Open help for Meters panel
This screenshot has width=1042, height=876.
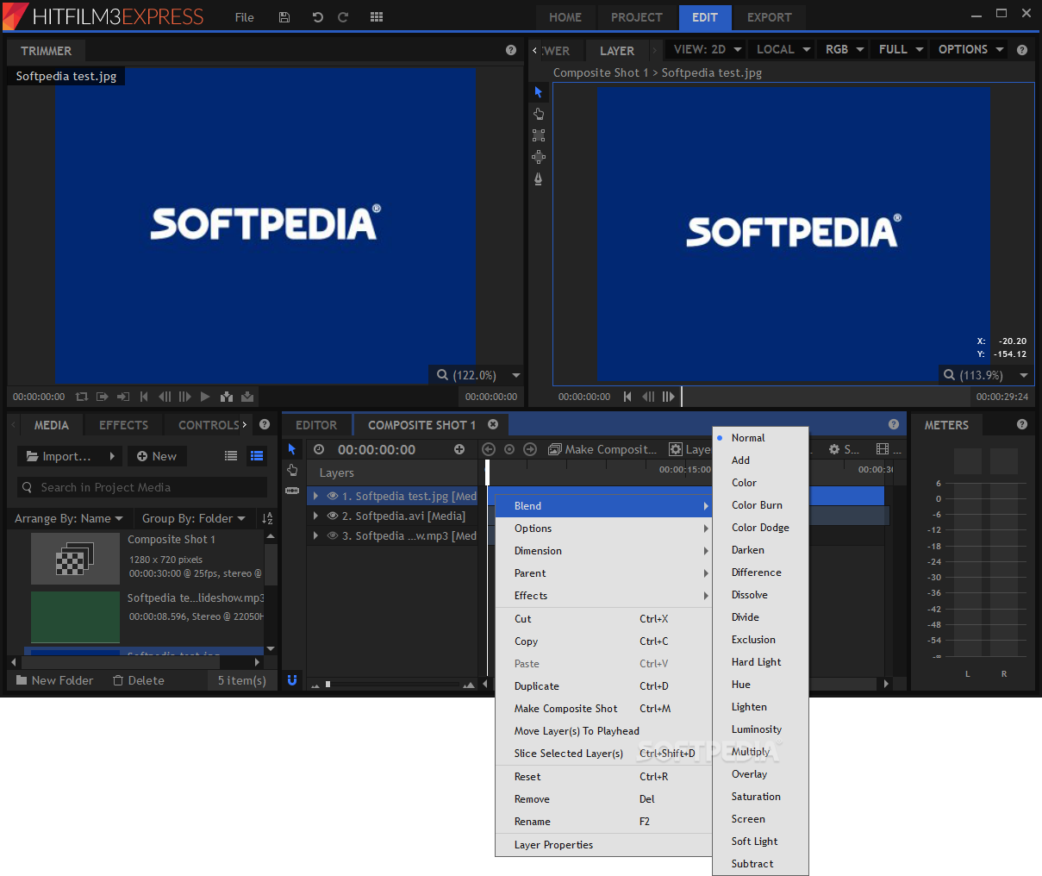point(1022,424)
